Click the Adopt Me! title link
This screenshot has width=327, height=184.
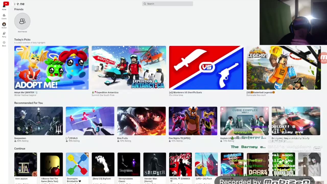point(26,93)
